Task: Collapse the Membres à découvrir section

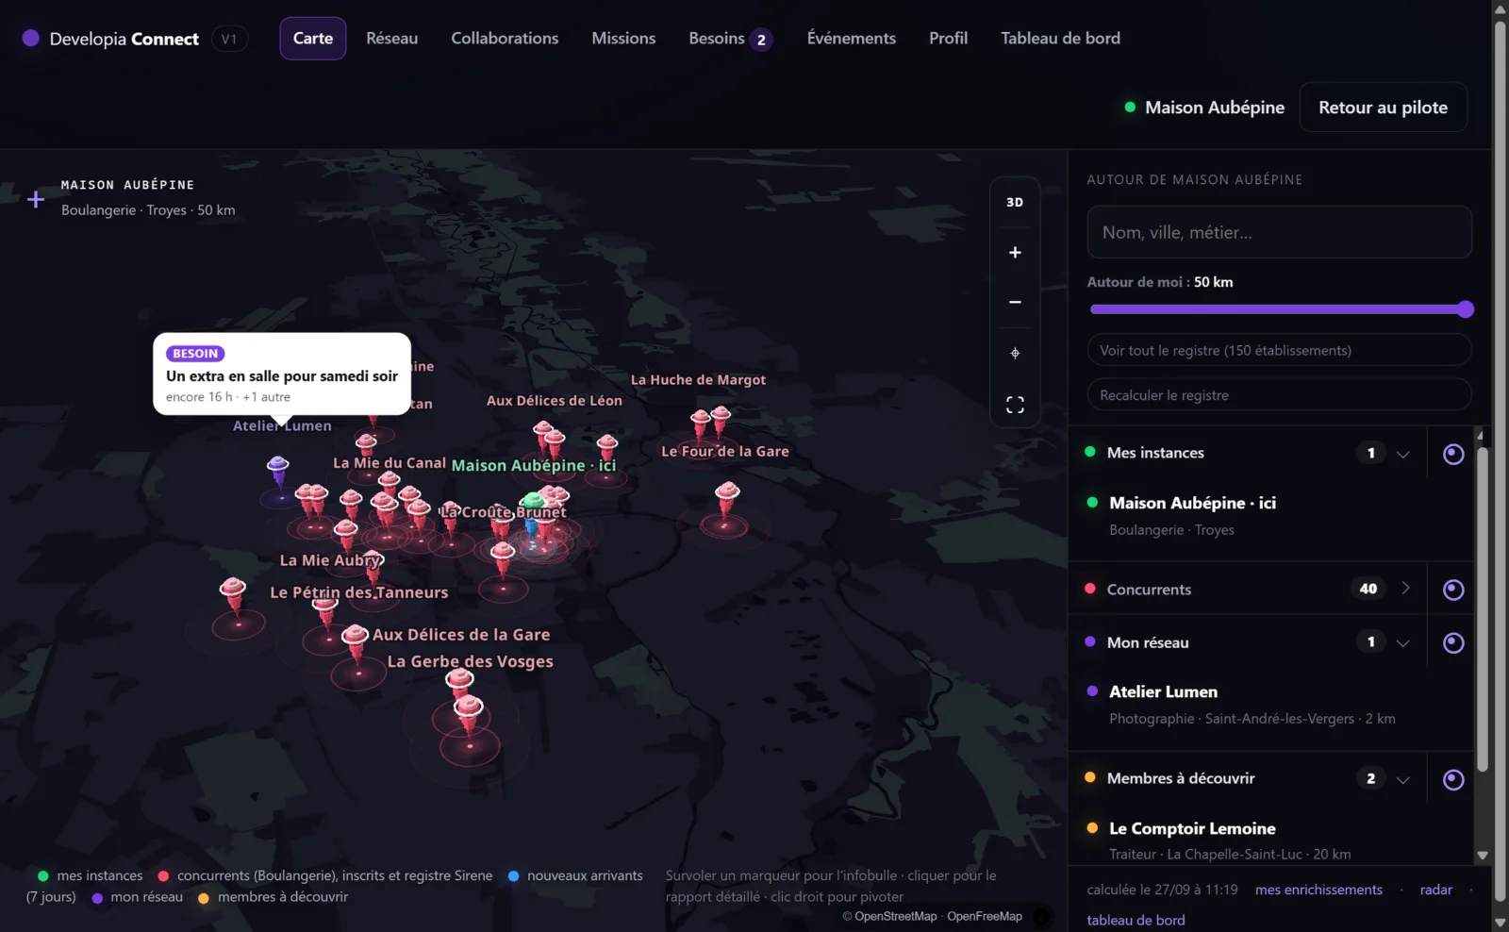Action: [x=1403, y=780]
